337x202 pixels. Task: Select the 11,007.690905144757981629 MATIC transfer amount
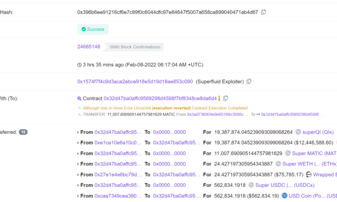(x=141, y=114)
